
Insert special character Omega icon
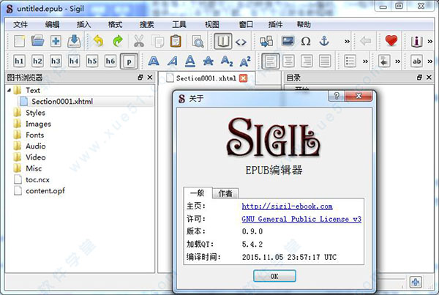point(306,42)
